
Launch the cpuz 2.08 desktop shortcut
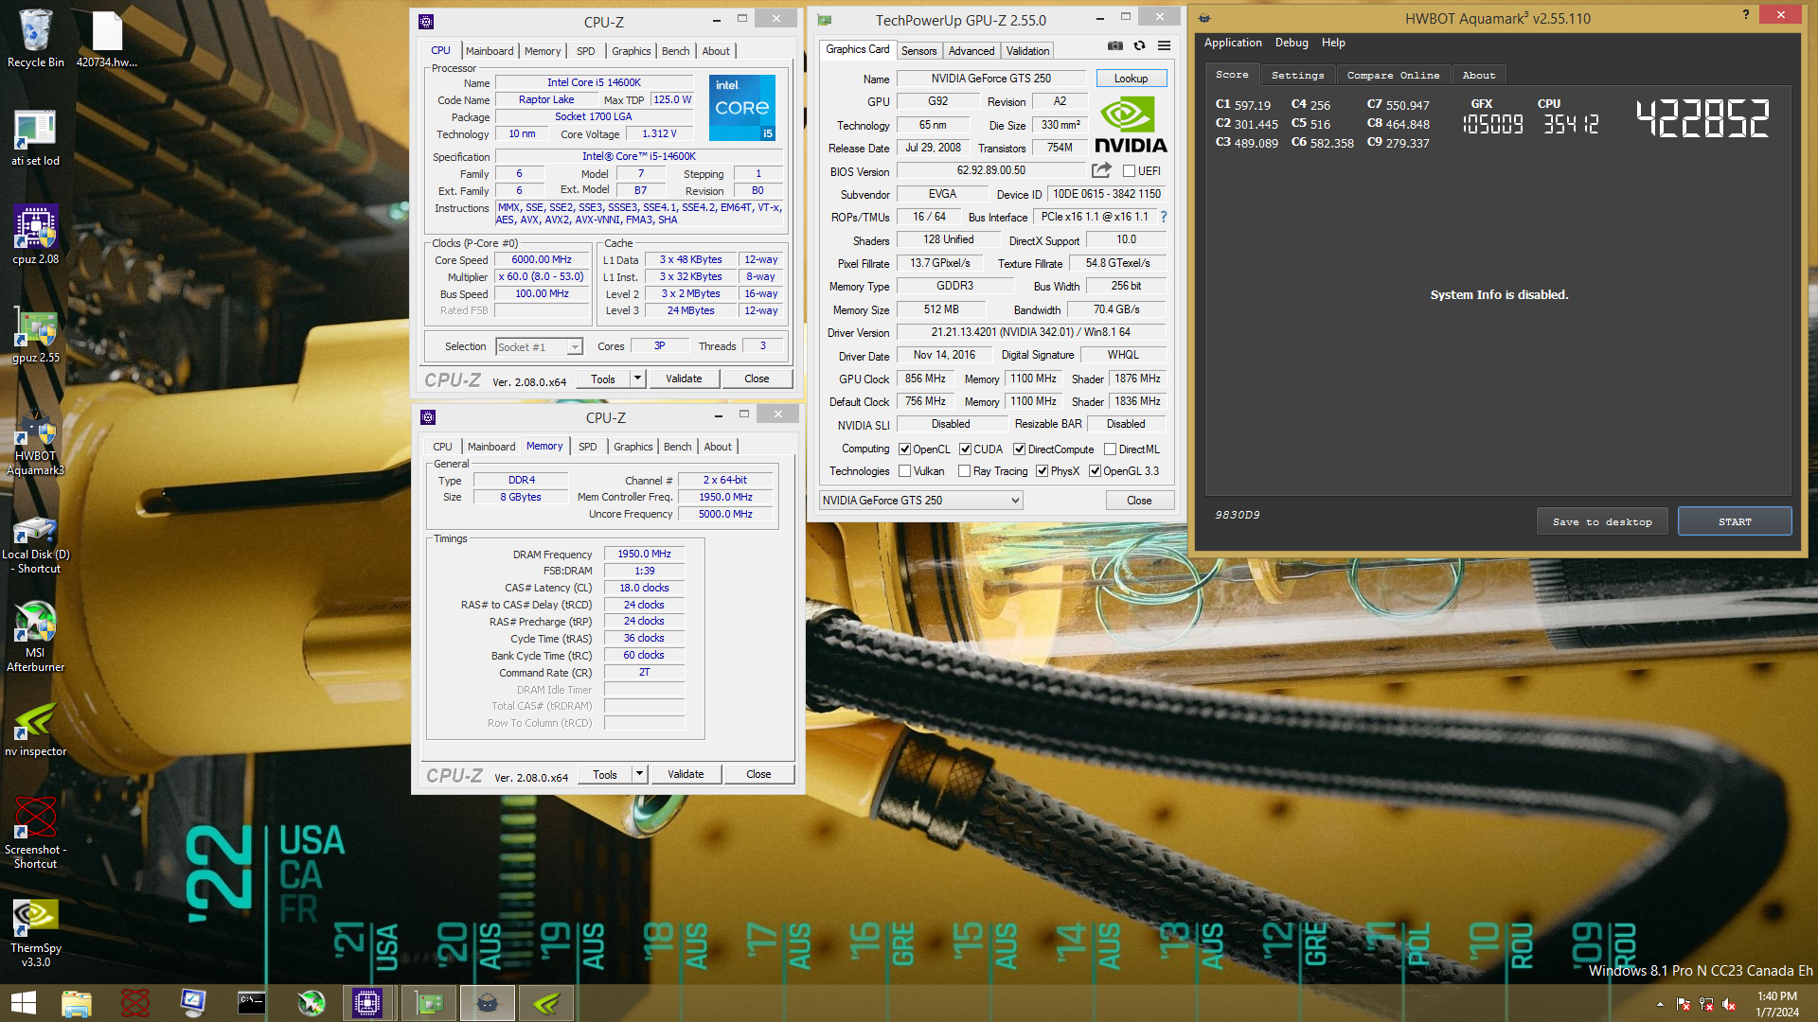pyautogui.click(x=35, y=235)
